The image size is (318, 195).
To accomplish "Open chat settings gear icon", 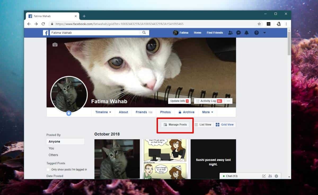I will pos(276,176).
